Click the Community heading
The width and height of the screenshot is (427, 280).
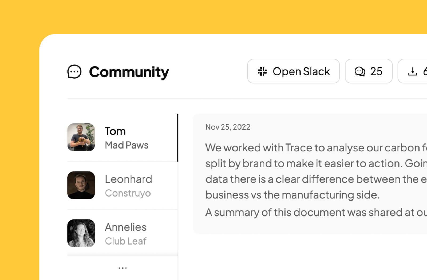click(x=129, y=71)
